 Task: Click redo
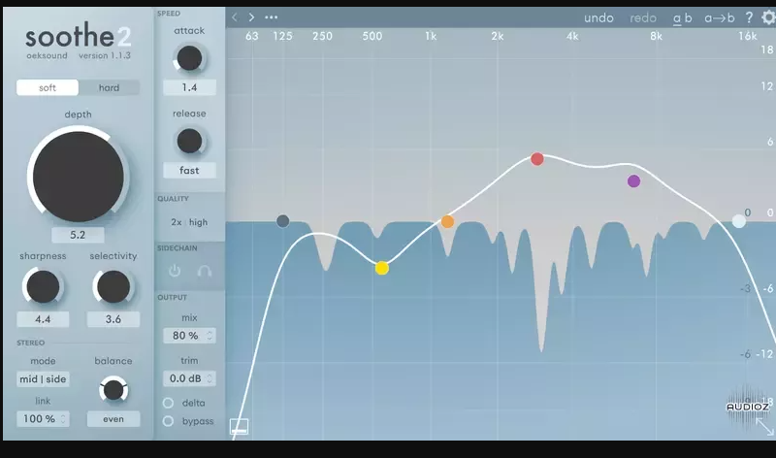coord(643,18)
